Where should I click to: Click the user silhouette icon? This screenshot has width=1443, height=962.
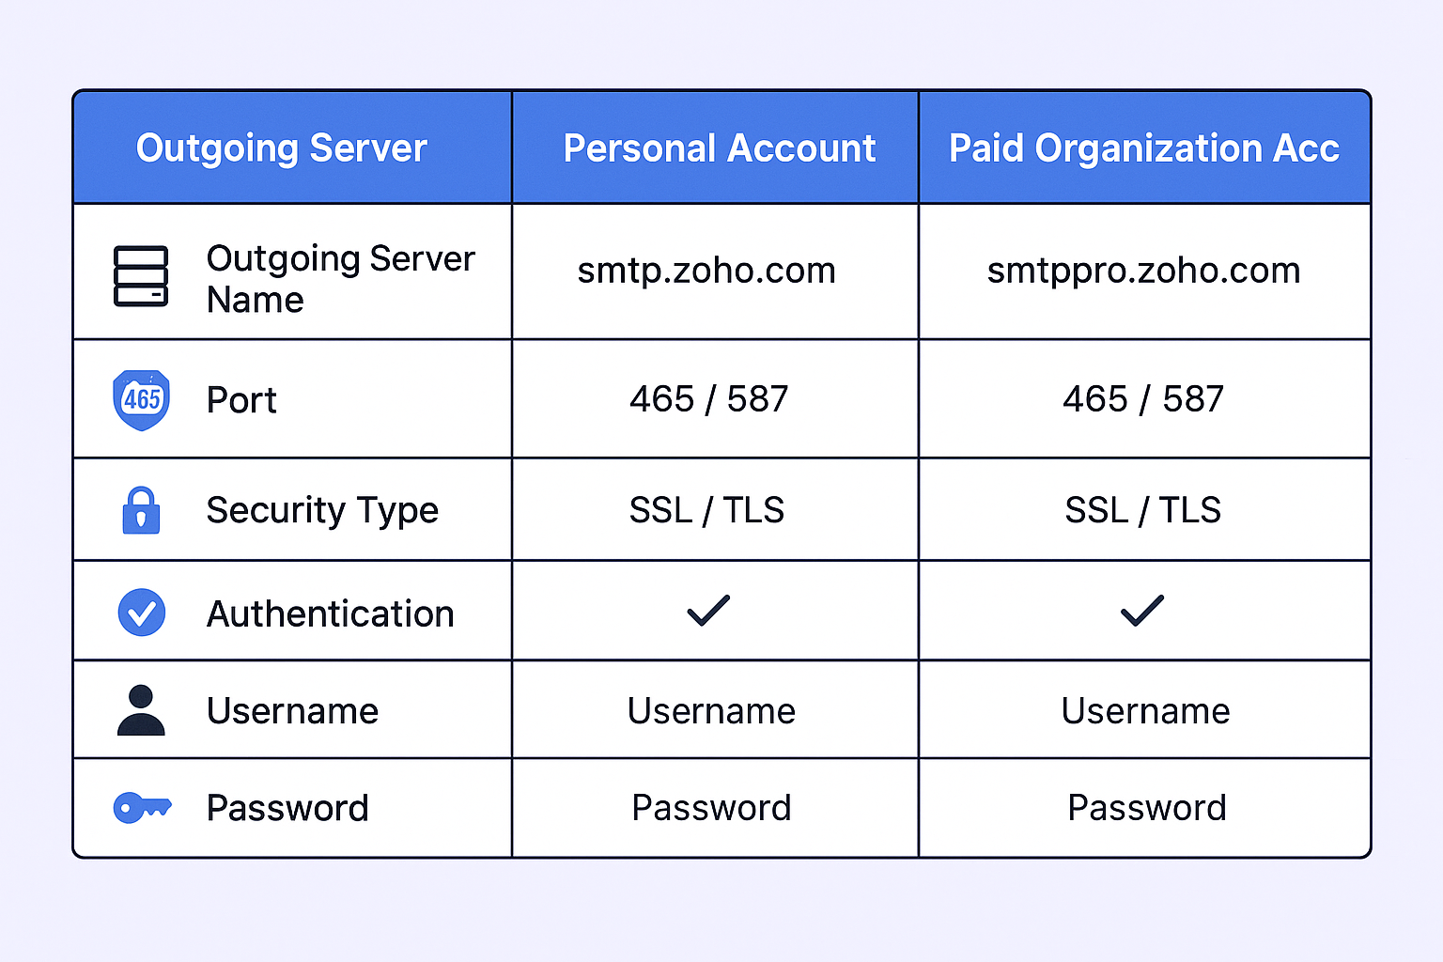click(x=141, y=710)
